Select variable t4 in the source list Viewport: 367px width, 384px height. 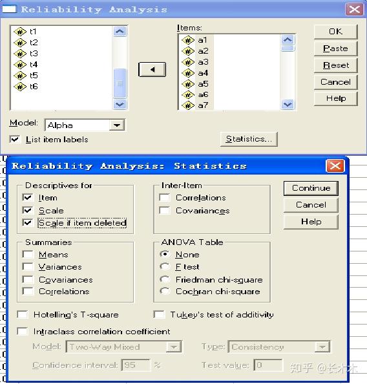[26, 65]
